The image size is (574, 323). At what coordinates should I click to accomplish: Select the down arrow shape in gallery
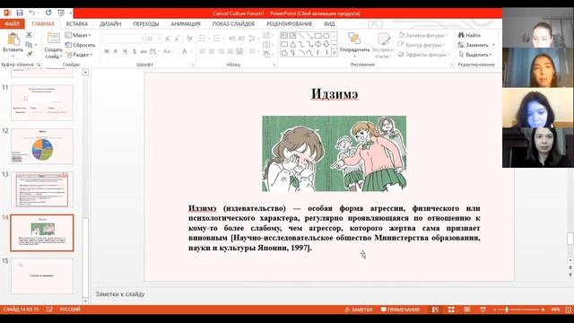(326, 44)
